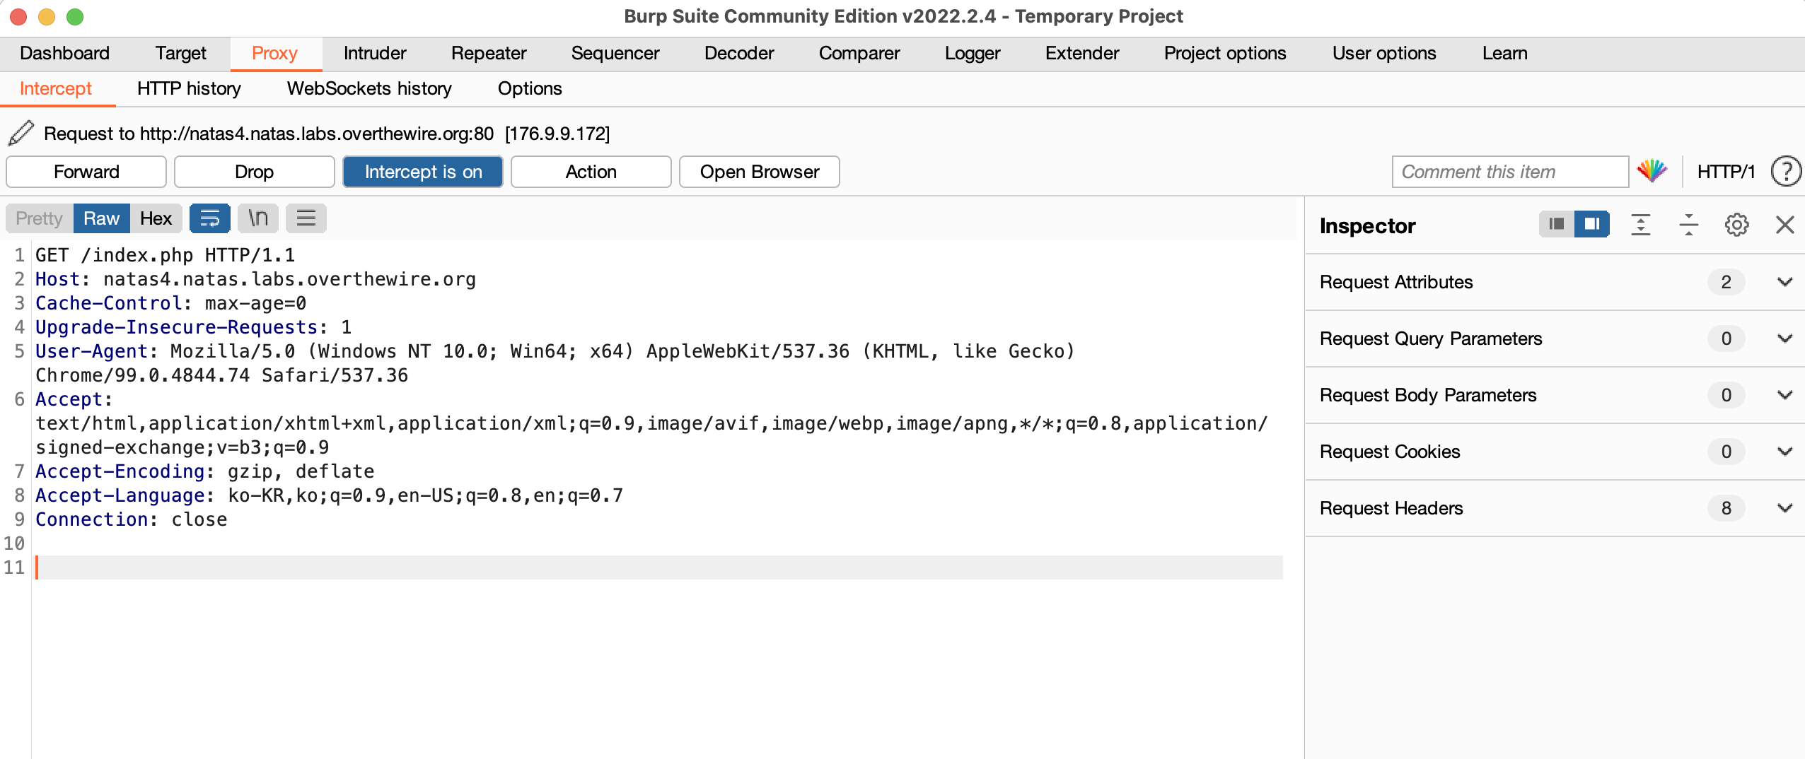Open the Sequencer tab
1805x759 pixels.
tap(615, 54)
